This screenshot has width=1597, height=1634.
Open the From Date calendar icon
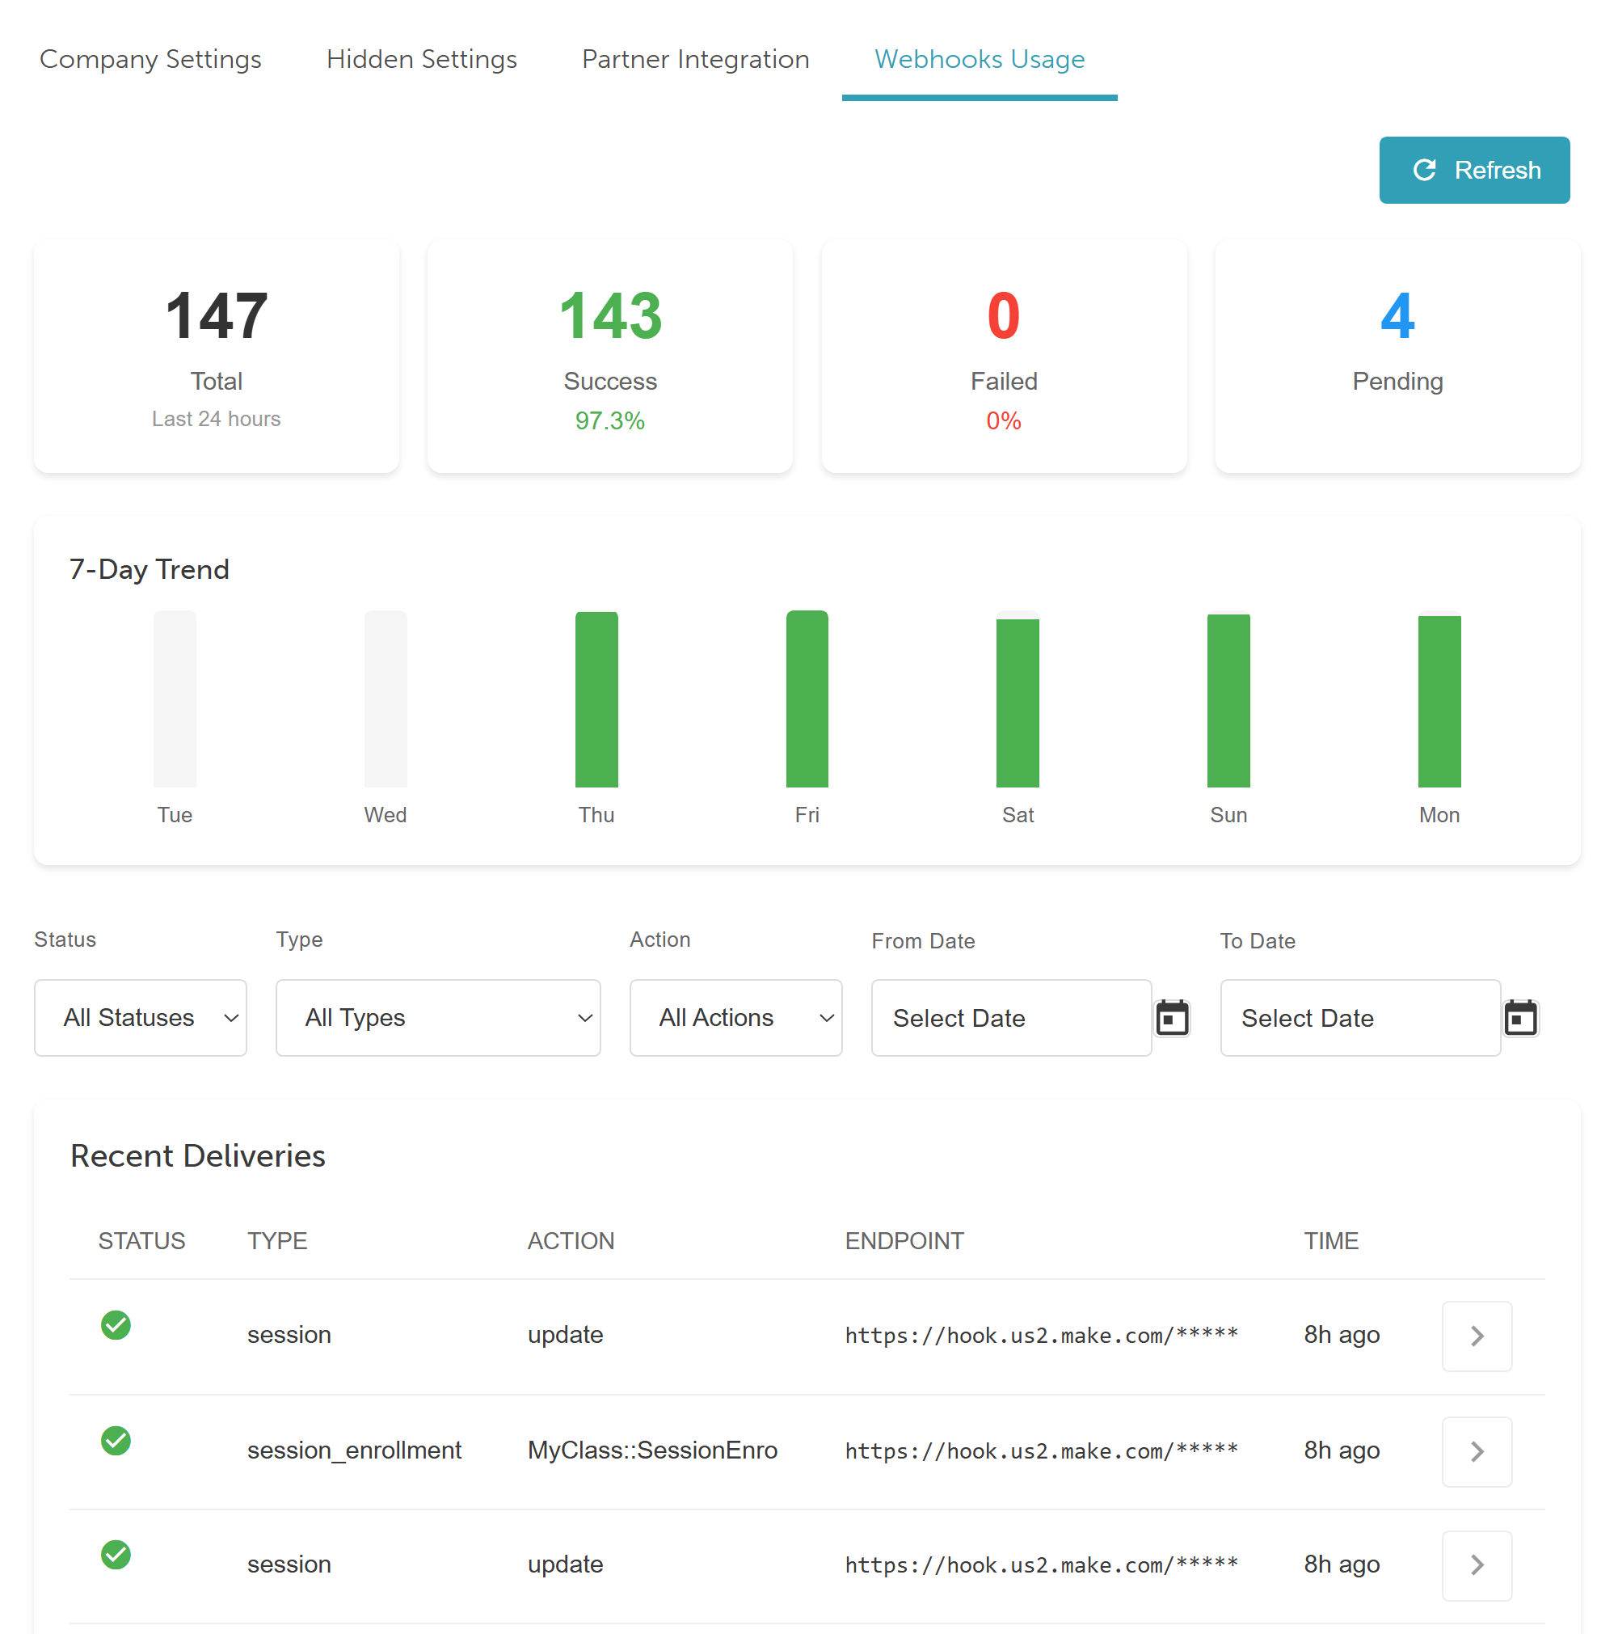point(1172,1018)
